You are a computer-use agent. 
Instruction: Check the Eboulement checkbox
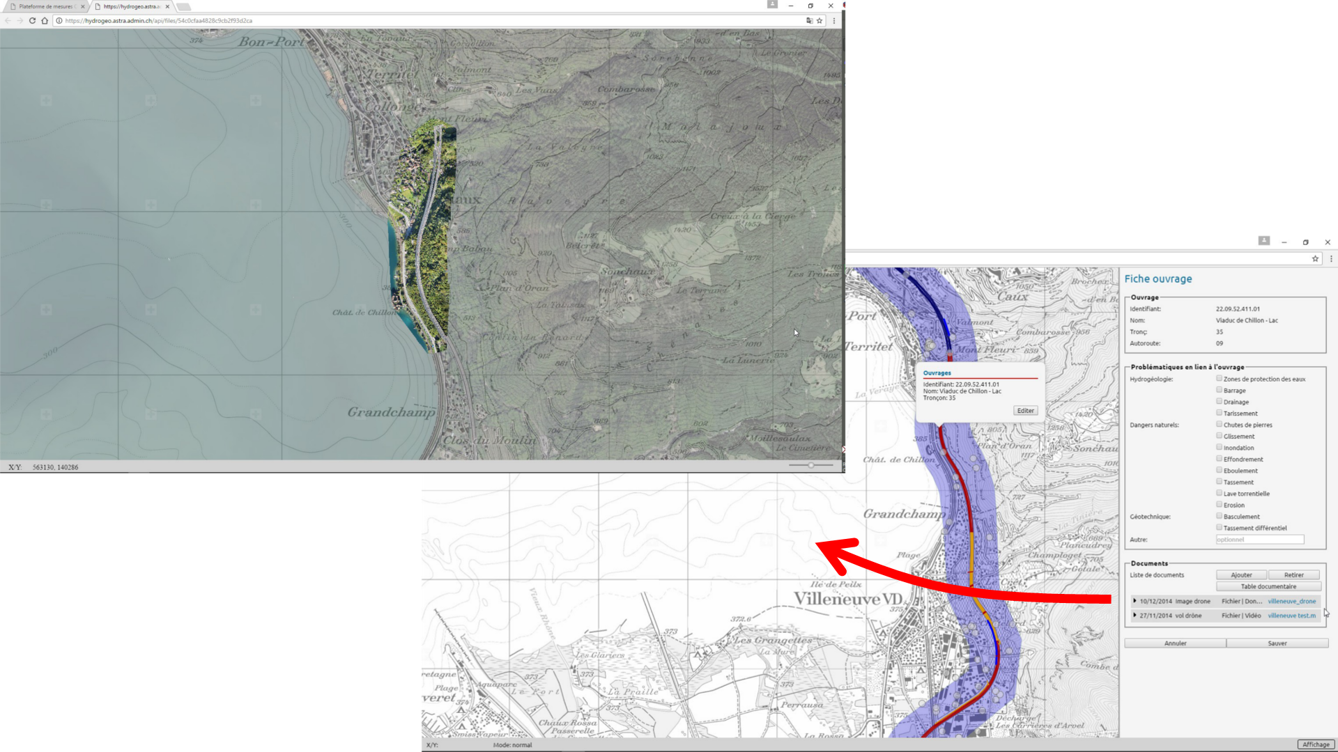(x=1220, y=470)
